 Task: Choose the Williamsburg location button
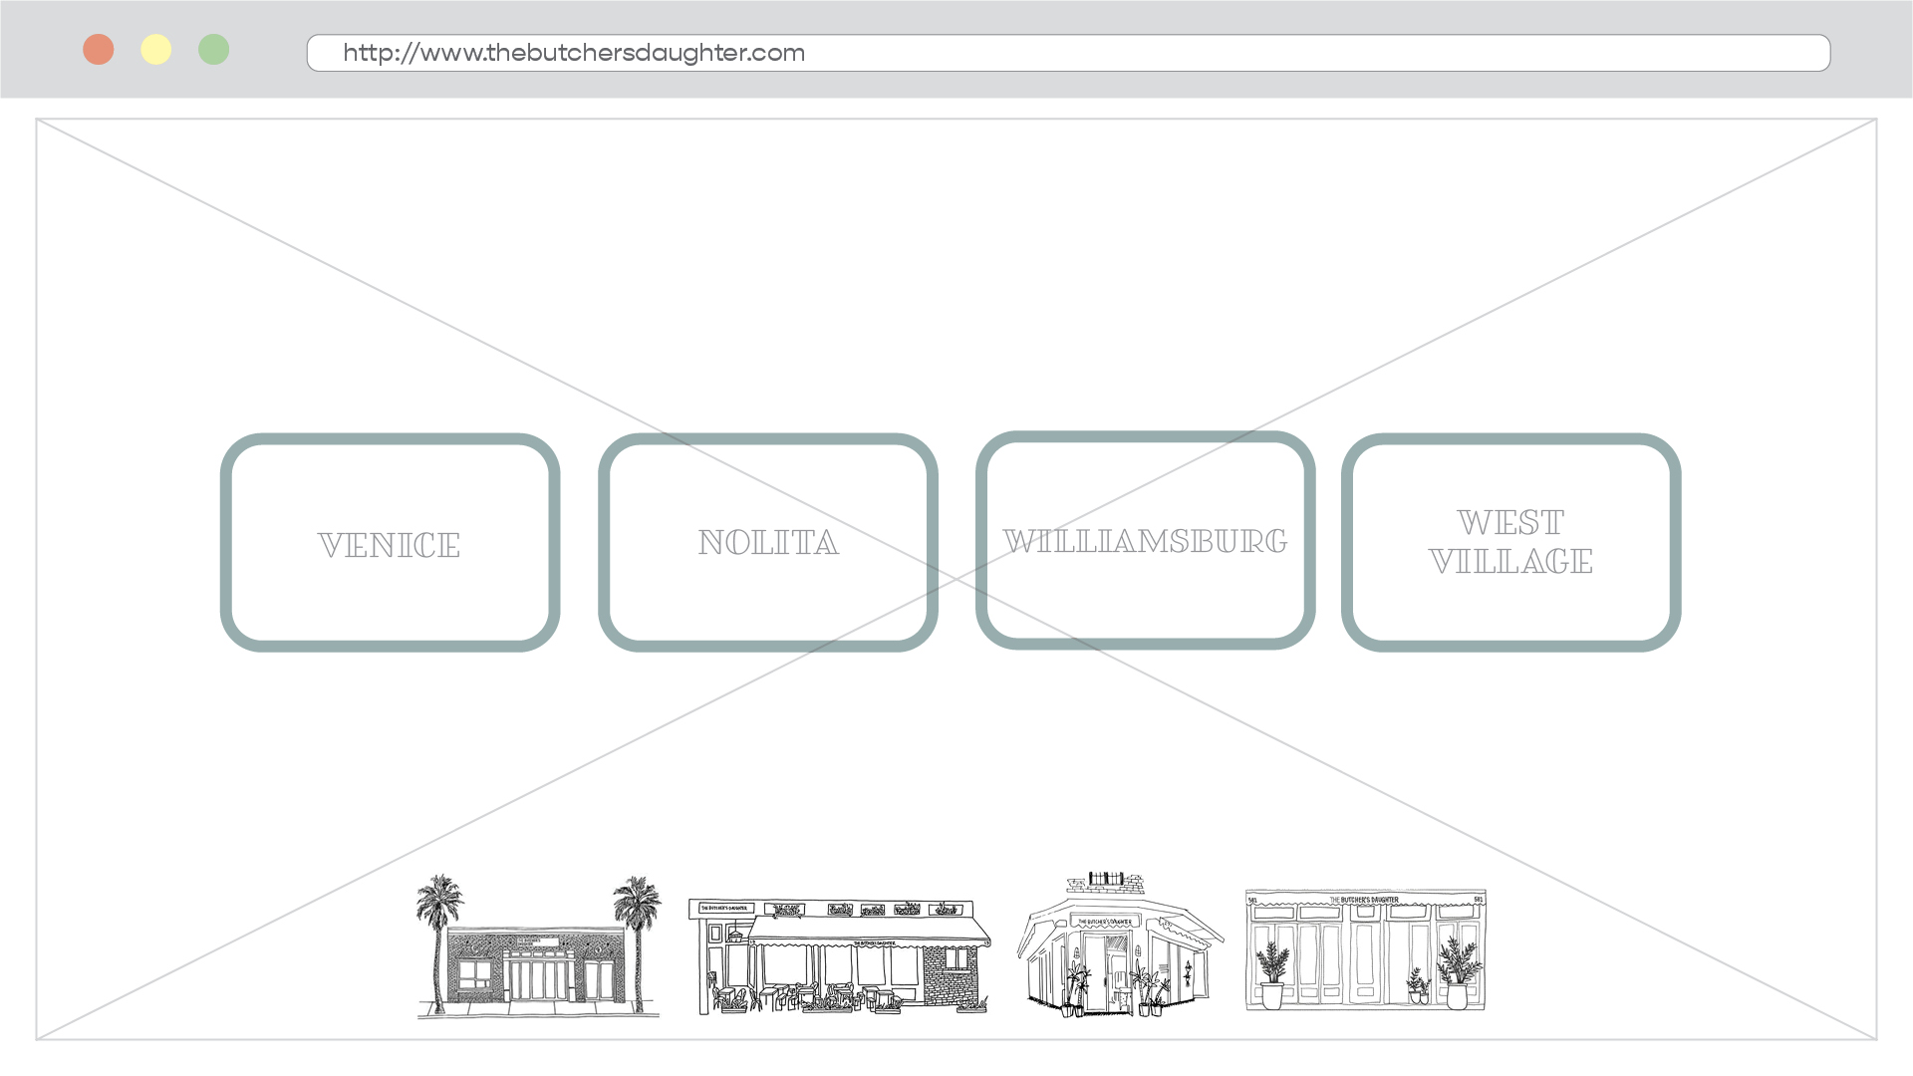1145,540
